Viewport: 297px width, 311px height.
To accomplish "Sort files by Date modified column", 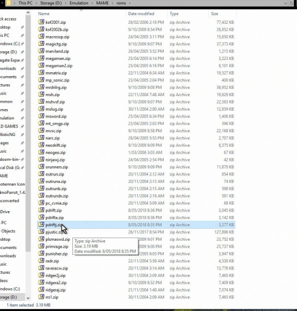I will pyautogui.click(x=141, y=13).
